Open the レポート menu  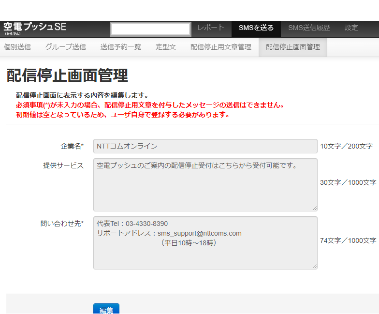point(211,28)
